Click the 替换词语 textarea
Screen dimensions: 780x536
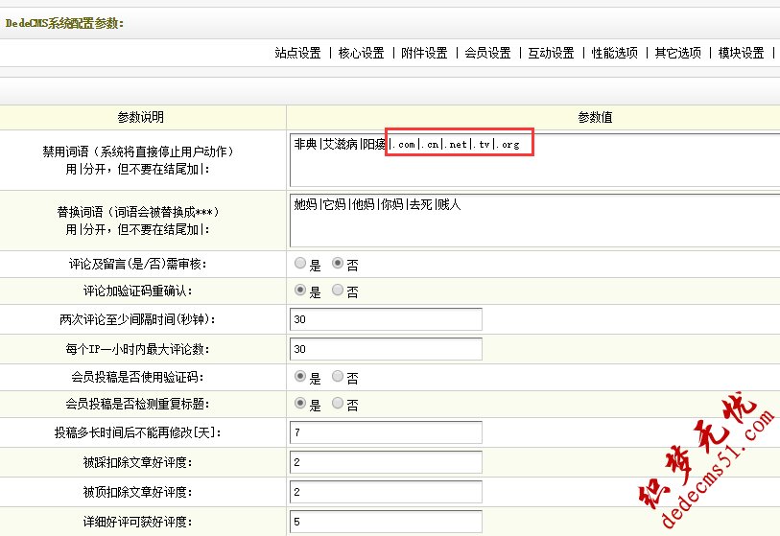(x=534, y=221)
